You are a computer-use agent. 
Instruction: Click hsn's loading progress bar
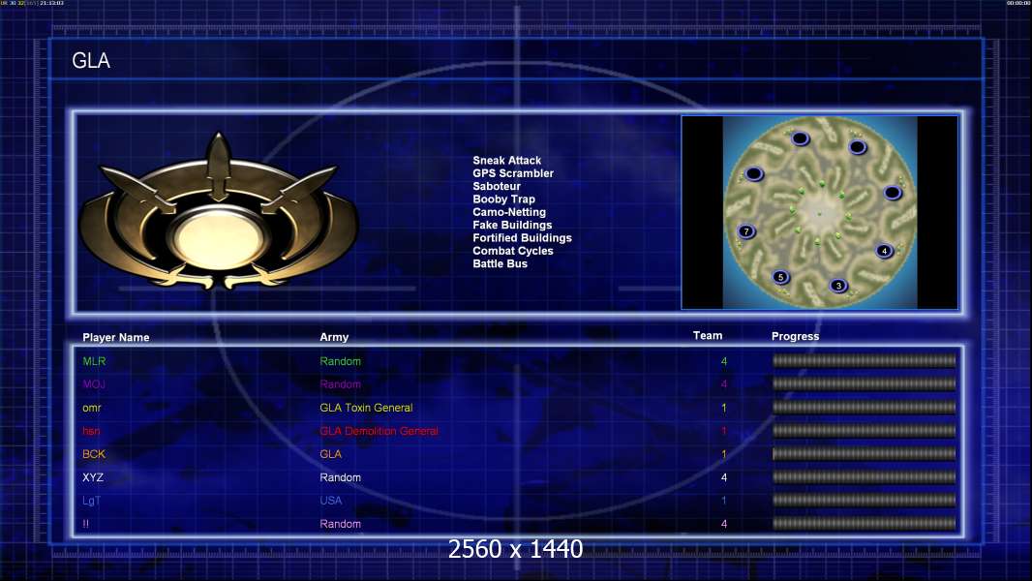click(x=864, y=431)
